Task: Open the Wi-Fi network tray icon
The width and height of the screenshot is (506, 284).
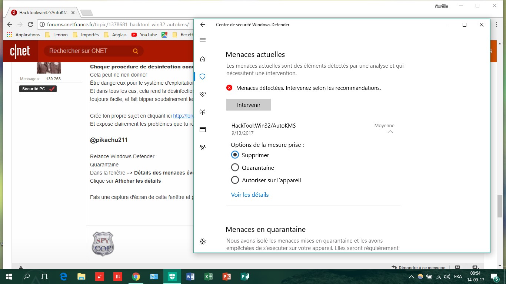Action: pos(439,277)
